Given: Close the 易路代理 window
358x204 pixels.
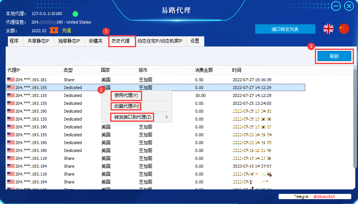Looking at the screenshot, I should tap(349, 6).
